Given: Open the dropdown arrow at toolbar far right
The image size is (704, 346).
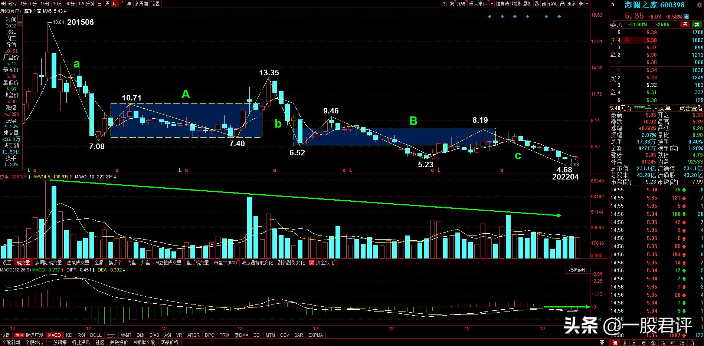Looking at the screenshot, I should tap(587, 4).
